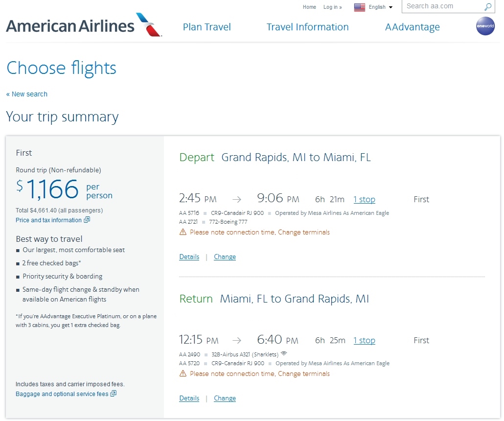Click external-link icon beside Price and tax information
The width and height of the screenshot is (504, 421).
(x=87, y=220)
